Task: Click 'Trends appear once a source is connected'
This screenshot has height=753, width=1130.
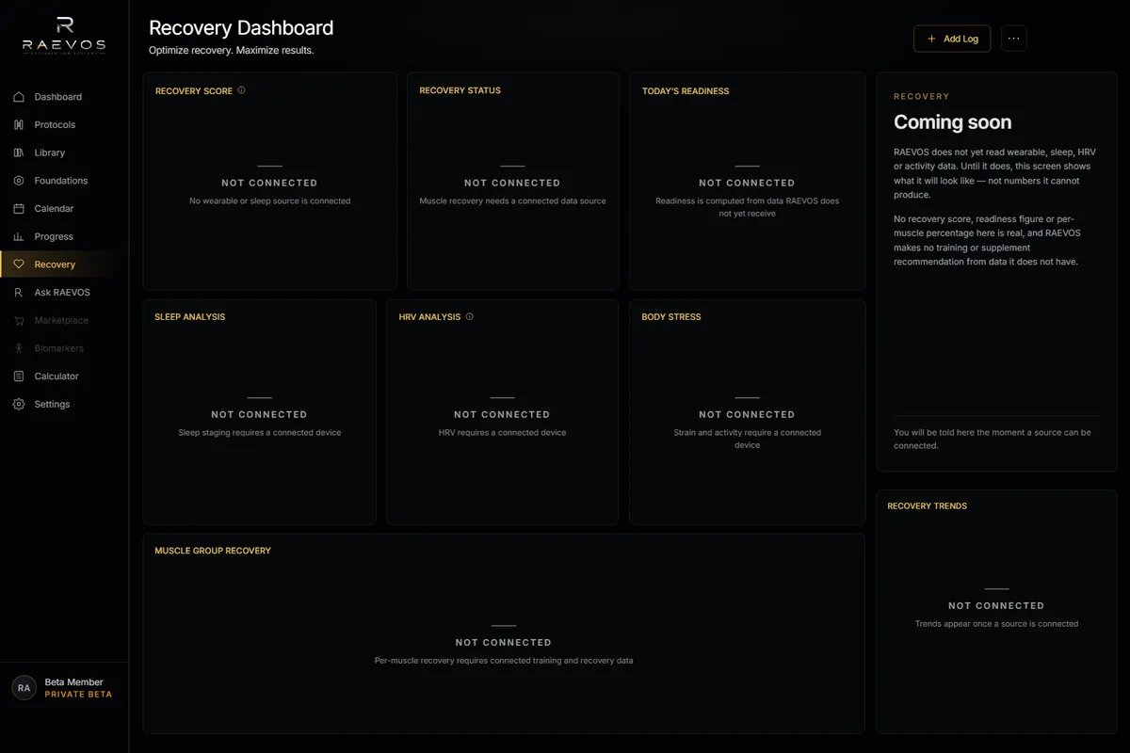Action: tap(996, 624)
